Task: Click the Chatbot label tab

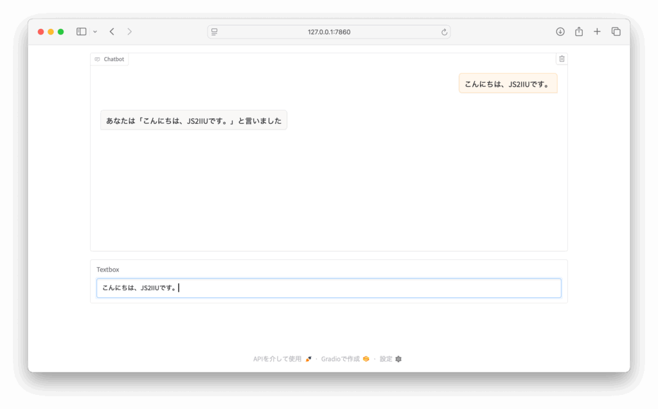Action: point(110,59)
